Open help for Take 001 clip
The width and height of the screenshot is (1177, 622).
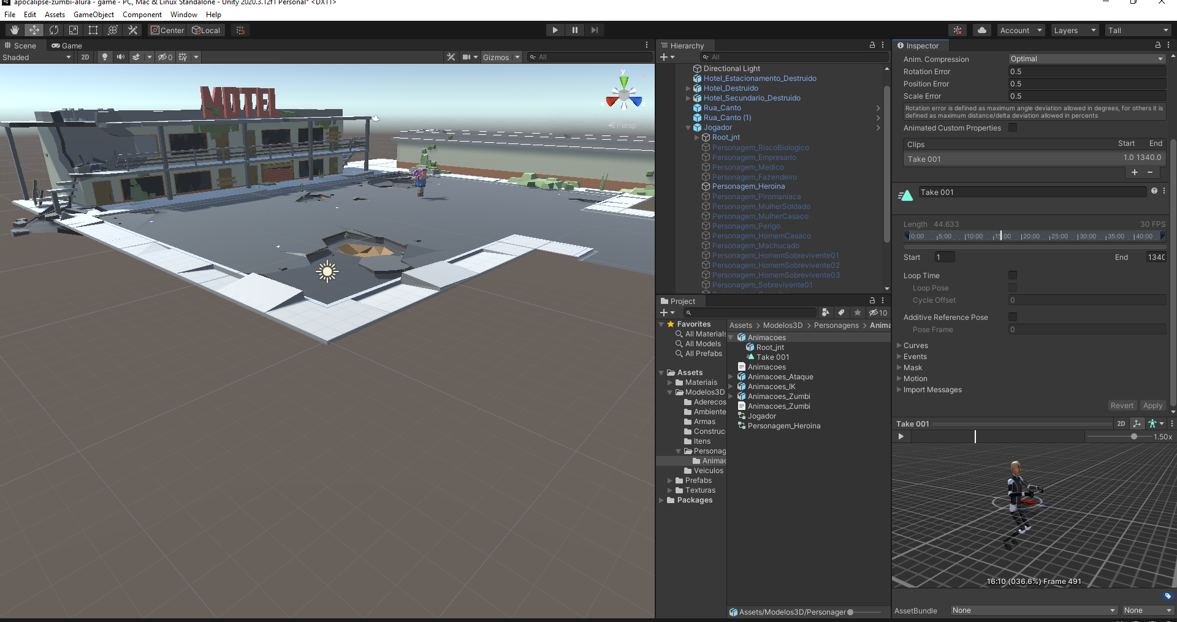(x=1154, y=191)
